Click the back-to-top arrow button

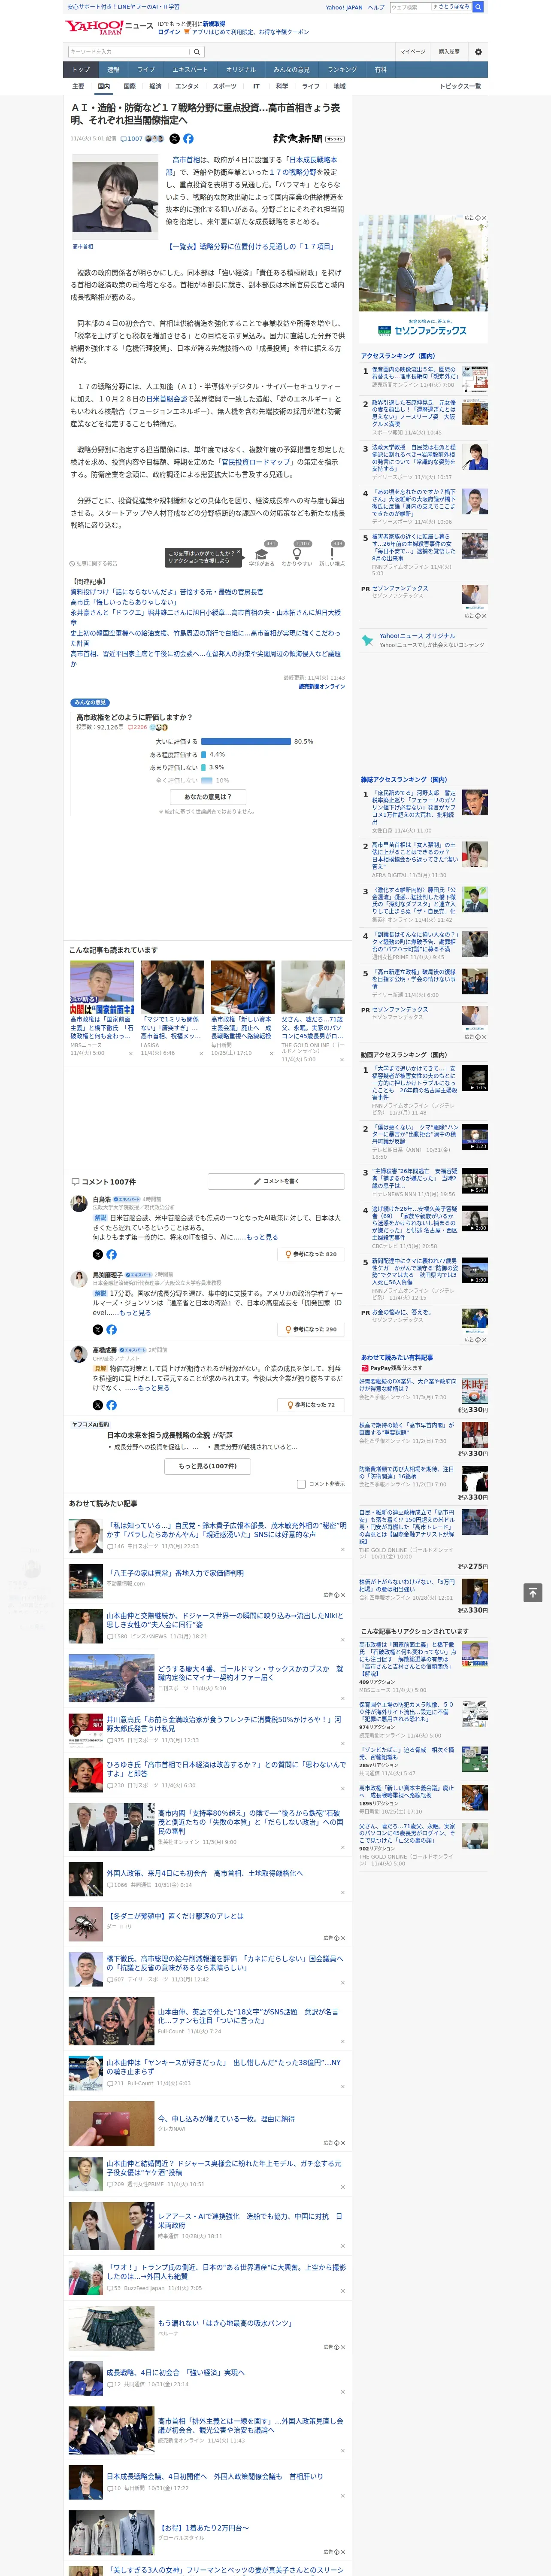(x=533, y=1592)
